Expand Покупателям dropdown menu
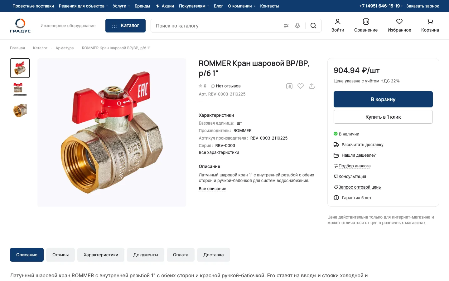The image size is (449, 281). pyautogui.click(x=194, y=6)
